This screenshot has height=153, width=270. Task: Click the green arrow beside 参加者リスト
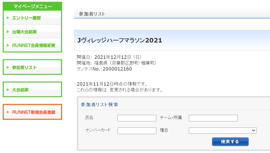(x=8, y=67)
